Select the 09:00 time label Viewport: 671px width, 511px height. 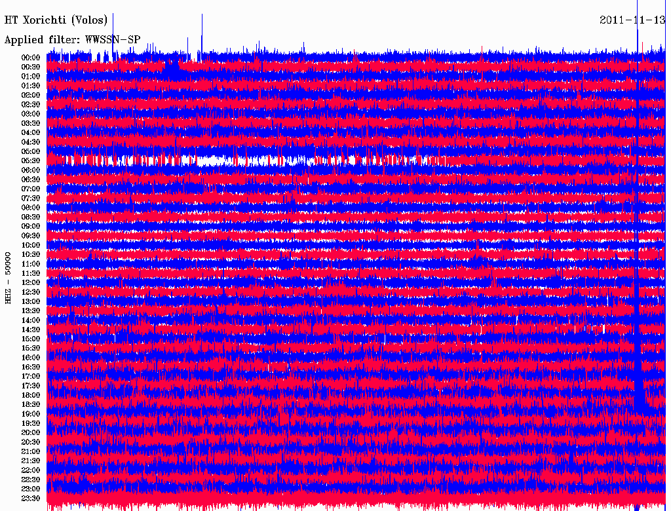(x=31, y=226)
